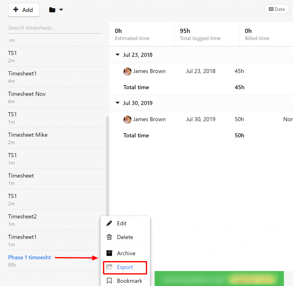Open the Phase 1 timeesht timesheet
The image size is (293, 286).
click(29, 257)
